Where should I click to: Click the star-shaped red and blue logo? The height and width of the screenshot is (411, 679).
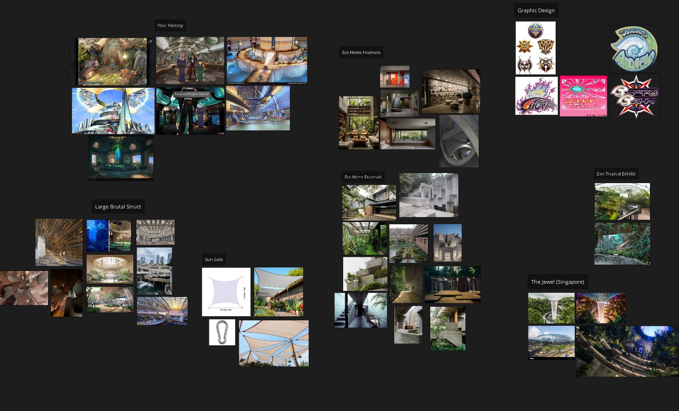pyautogui.click(x=635, y=97)
